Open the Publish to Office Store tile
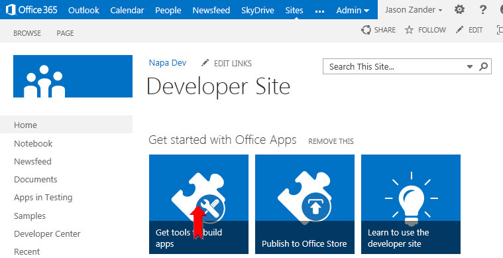This screenshot has width=503, height=258. coord(305,204)
